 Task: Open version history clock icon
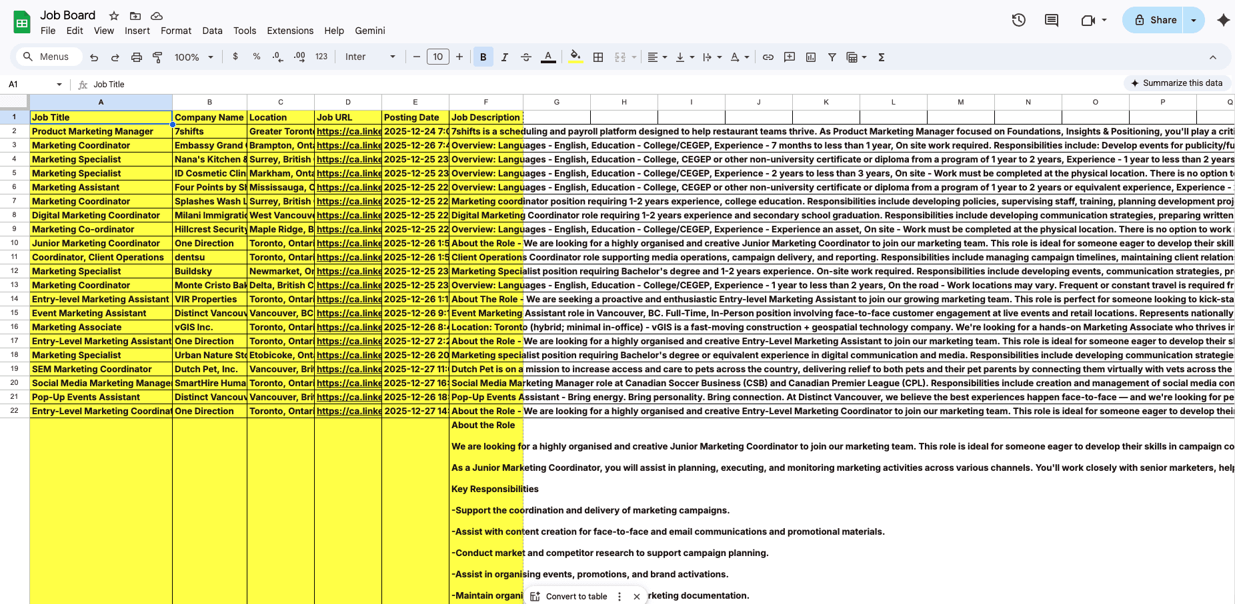(x=1018, y=20)
